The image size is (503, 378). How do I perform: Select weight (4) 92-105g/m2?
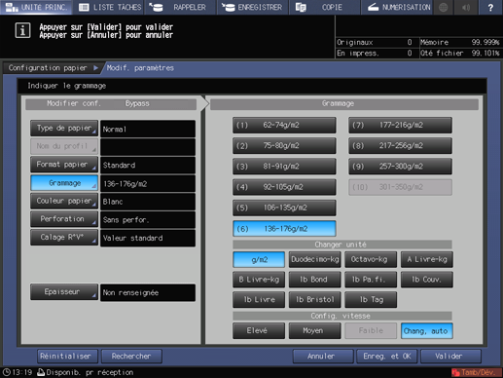pos(284,187)
